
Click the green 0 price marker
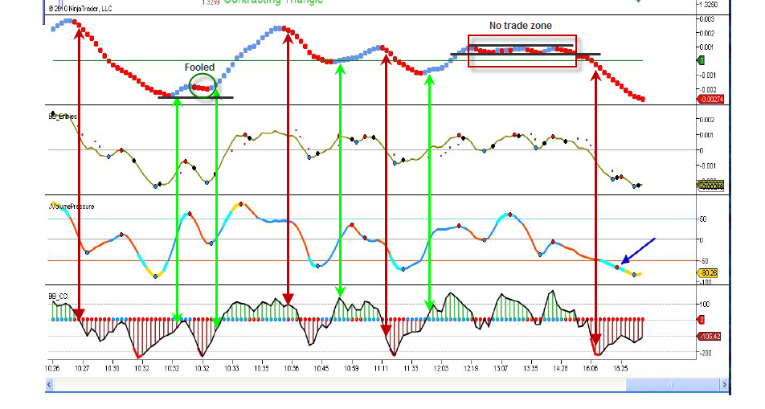click(702, 60)
